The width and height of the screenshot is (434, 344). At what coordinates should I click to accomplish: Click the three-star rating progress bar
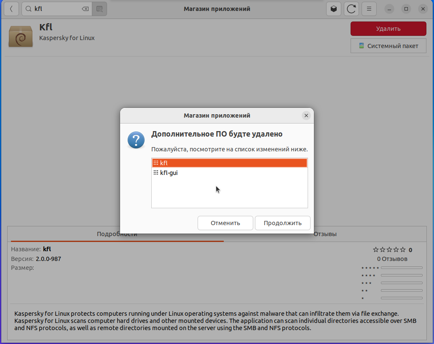402,283
